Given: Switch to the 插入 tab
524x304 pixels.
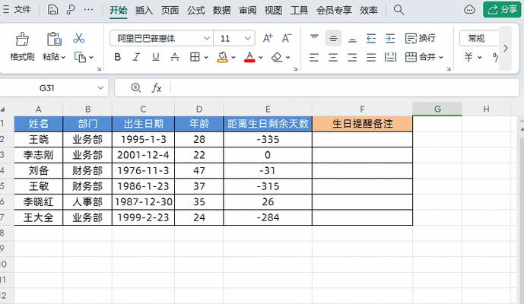Looking at the screenshot, I should (x=144, y=10).
